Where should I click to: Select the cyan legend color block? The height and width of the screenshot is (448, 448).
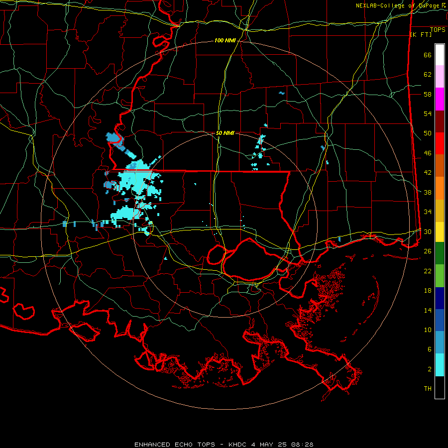pos(440,365)
